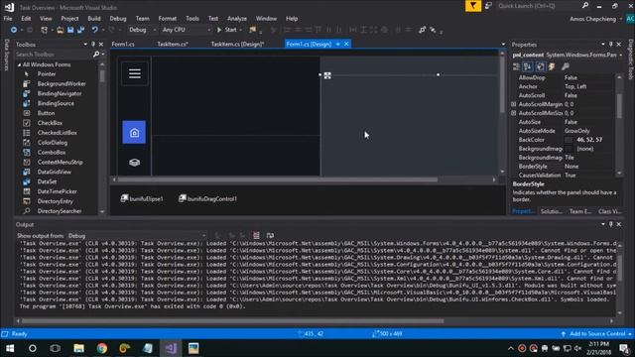Expand the AutoScrollMargin property
635x357 pixels.
tap(514, 104)
